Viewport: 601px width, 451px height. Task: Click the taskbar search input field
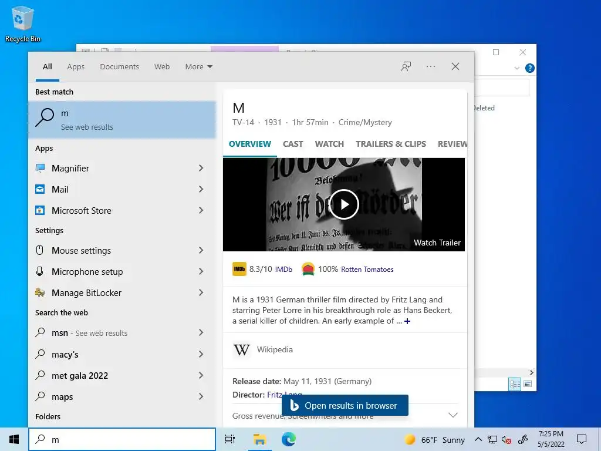point(122,439)
